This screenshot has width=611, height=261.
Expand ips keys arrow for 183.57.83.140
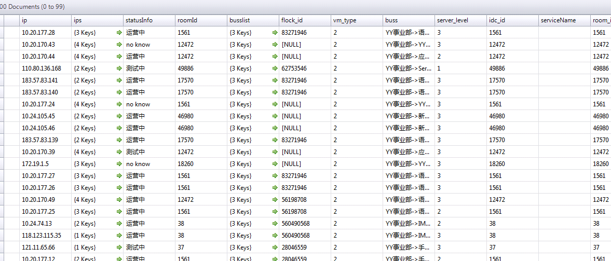click(119, 92)
